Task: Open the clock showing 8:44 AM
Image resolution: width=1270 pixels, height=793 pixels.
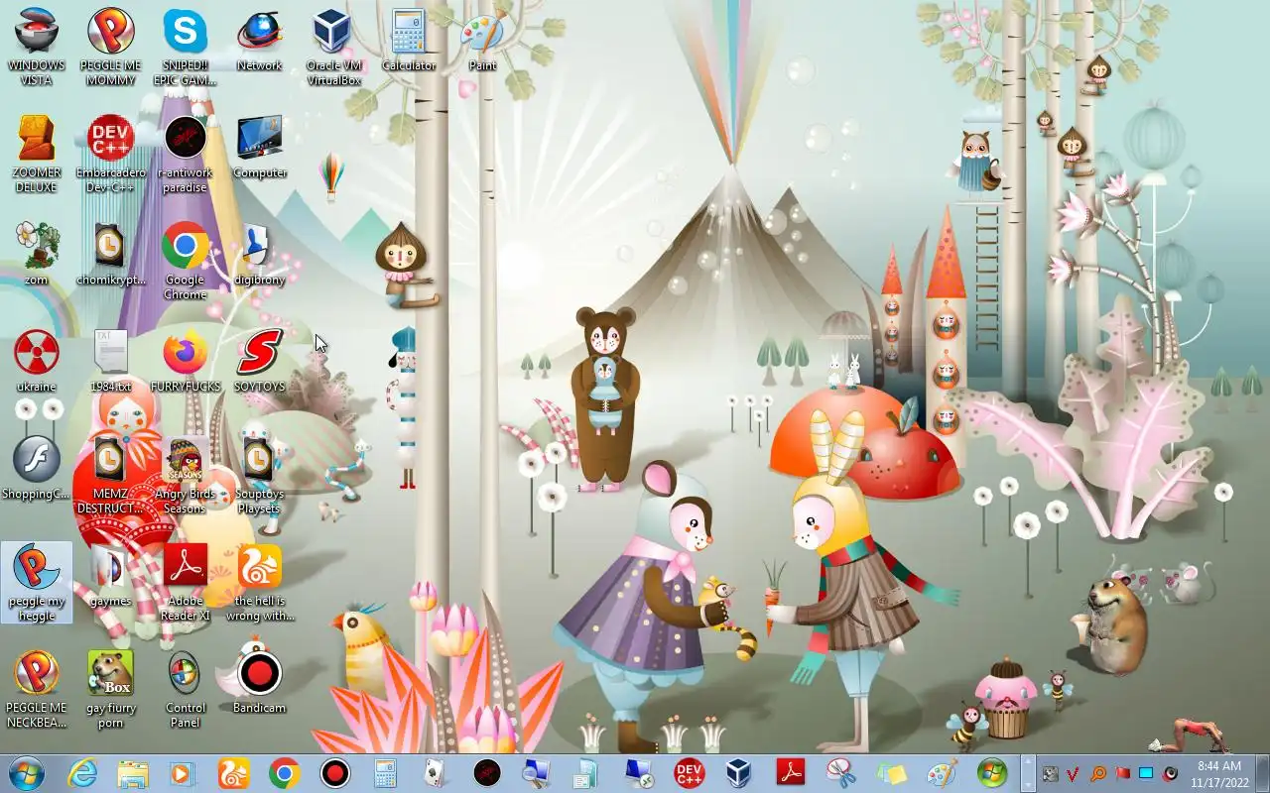Action: click(1218, 773)
